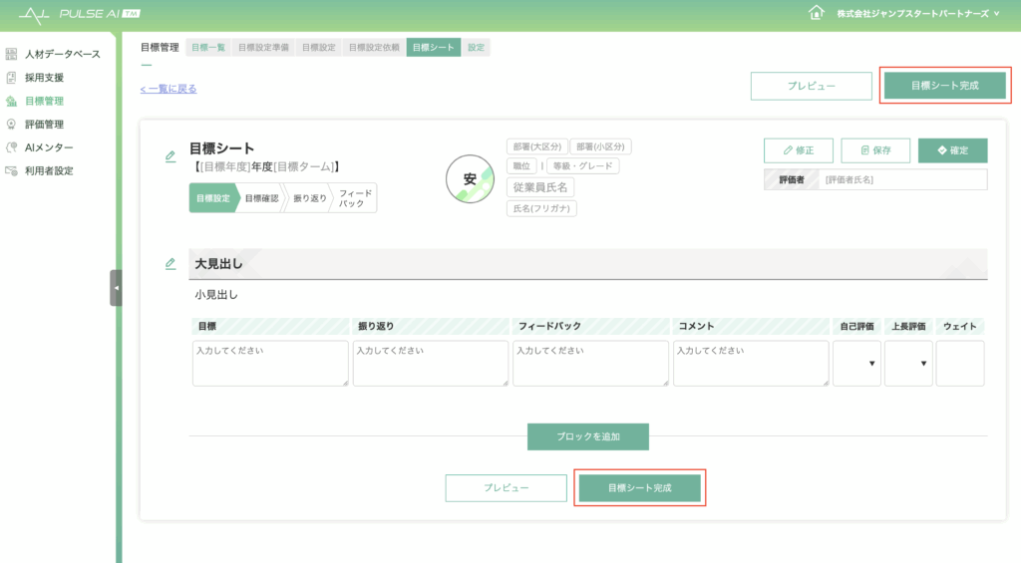1021x563 pixels.
Task: Switch to the 目標一覧 tab
Action: [x=208, y=47]
